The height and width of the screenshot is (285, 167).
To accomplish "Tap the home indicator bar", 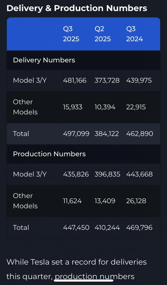I will (x=83, y=280).
